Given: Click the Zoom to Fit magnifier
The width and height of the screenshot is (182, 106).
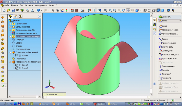Looking at the screenshot, I should [x=105, y=10].
